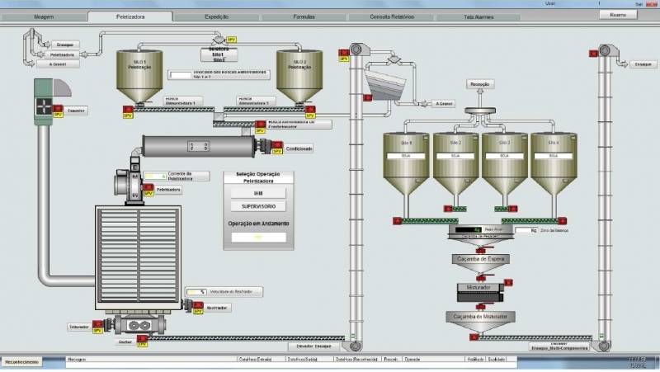Open the Tela Alarmes tab
Screen dimensions: 660x372
pyautogui.click(x=478, y=16)
